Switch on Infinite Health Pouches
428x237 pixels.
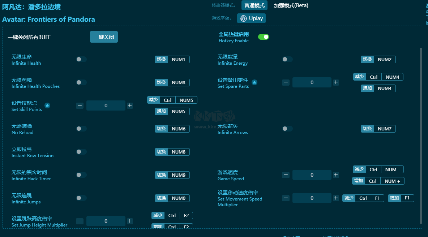(x=81, y=82)
